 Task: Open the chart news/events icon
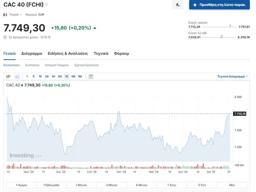click(x=91, y=77)
